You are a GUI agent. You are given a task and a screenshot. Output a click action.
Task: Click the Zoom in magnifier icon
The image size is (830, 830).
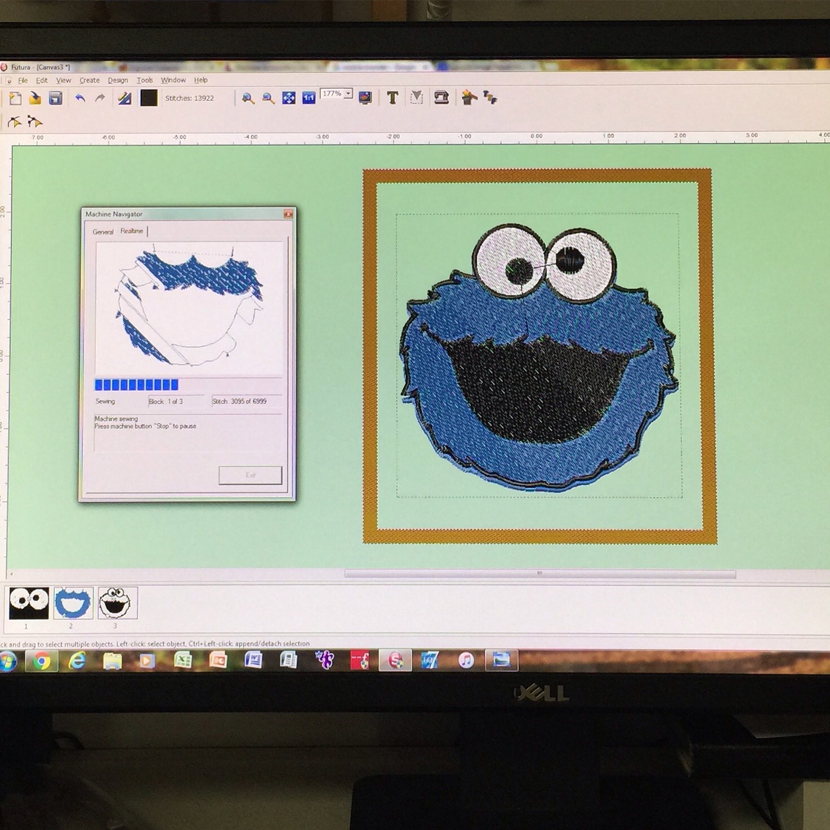tap(248, 99)
